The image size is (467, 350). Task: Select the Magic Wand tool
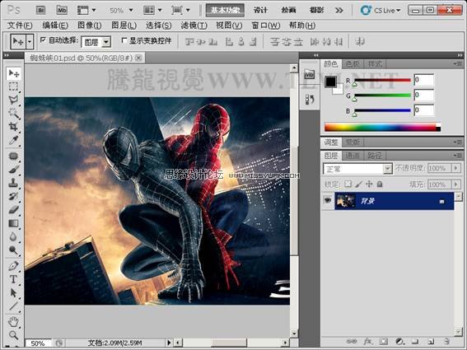[13, 113]
